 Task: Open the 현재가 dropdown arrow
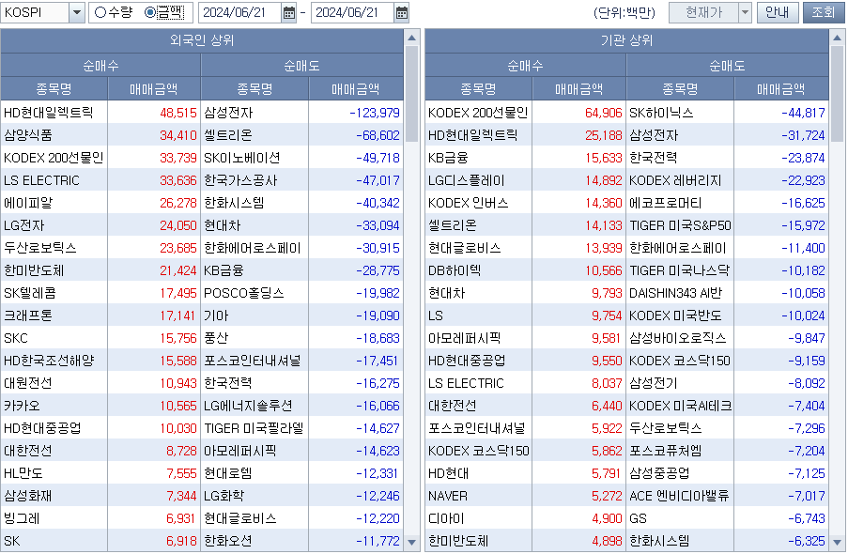[745, 12]
